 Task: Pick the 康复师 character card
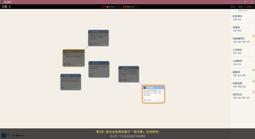click(243, 74)
